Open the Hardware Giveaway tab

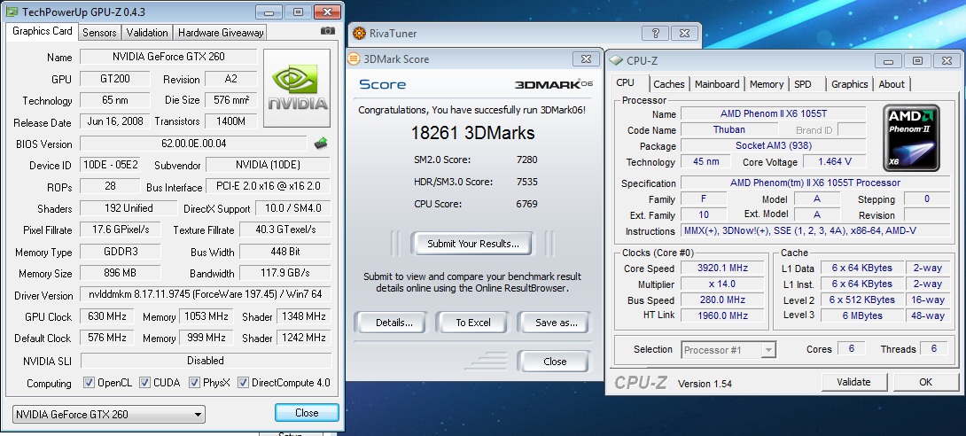[x=221, y=33]
